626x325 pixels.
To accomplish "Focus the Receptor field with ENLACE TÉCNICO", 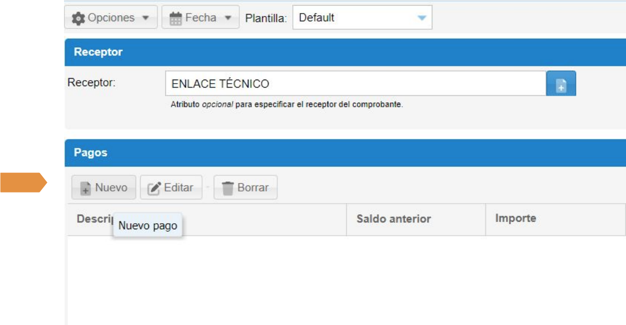I will point(355,84).
